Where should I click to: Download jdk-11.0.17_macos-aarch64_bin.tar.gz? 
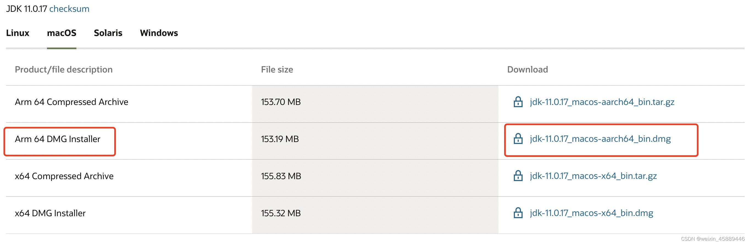602,102
